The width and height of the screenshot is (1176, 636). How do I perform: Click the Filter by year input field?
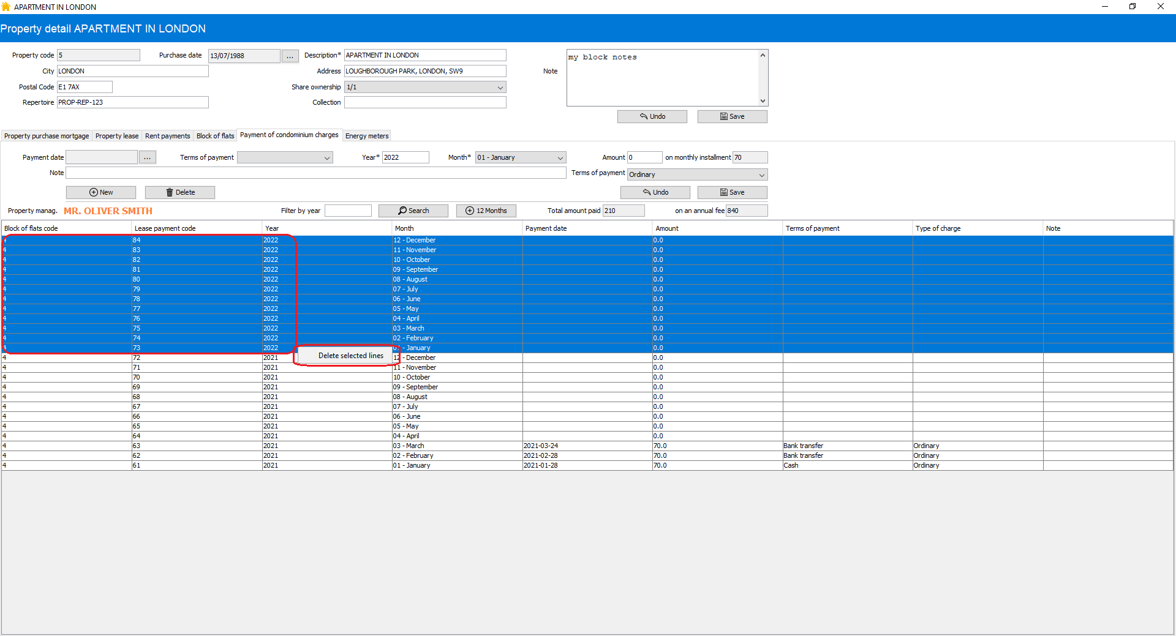(348, 211)
